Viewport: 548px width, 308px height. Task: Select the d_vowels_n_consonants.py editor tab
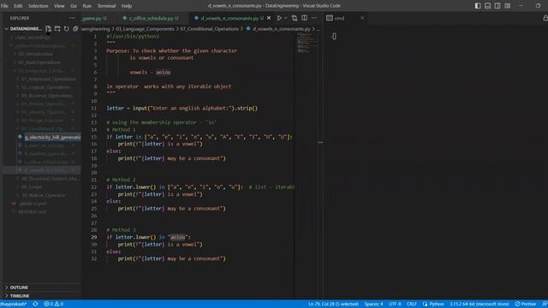(x=229, y=18)
